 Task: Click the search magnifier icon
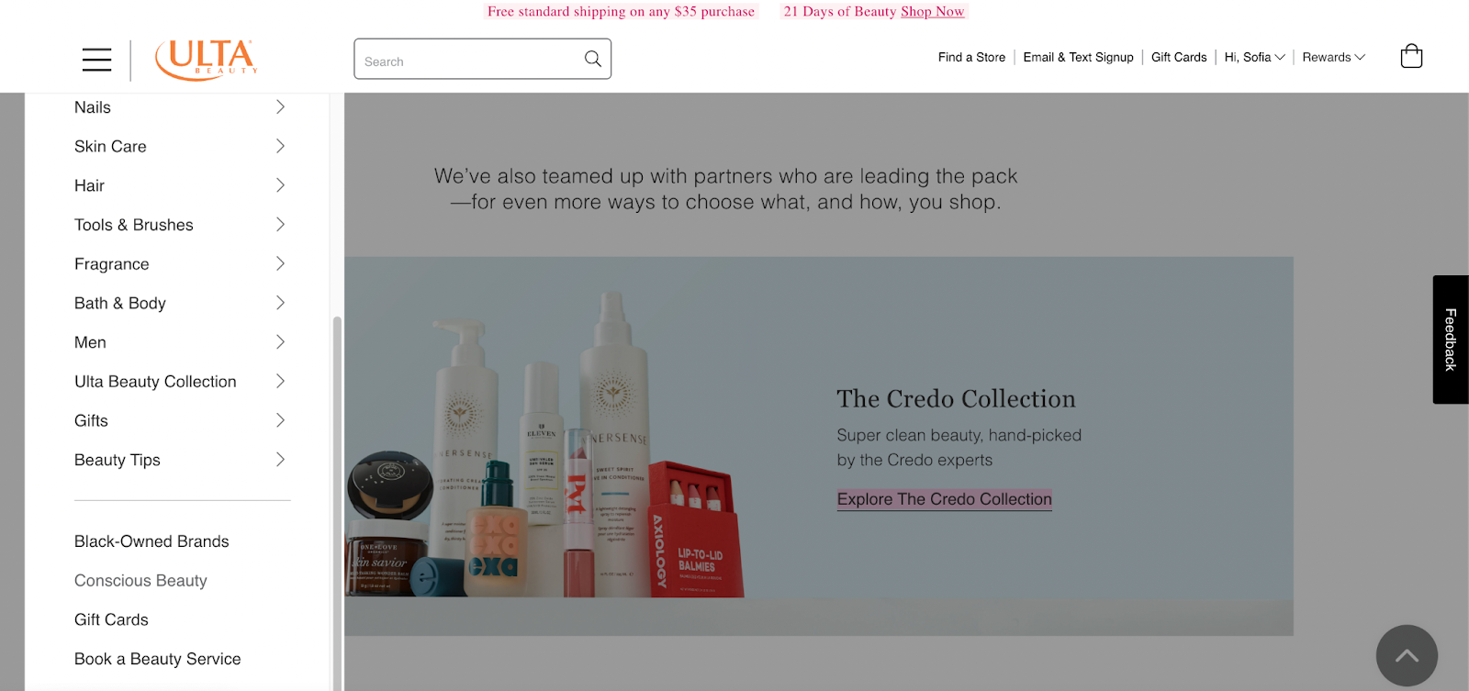click(x=593, y=59)
